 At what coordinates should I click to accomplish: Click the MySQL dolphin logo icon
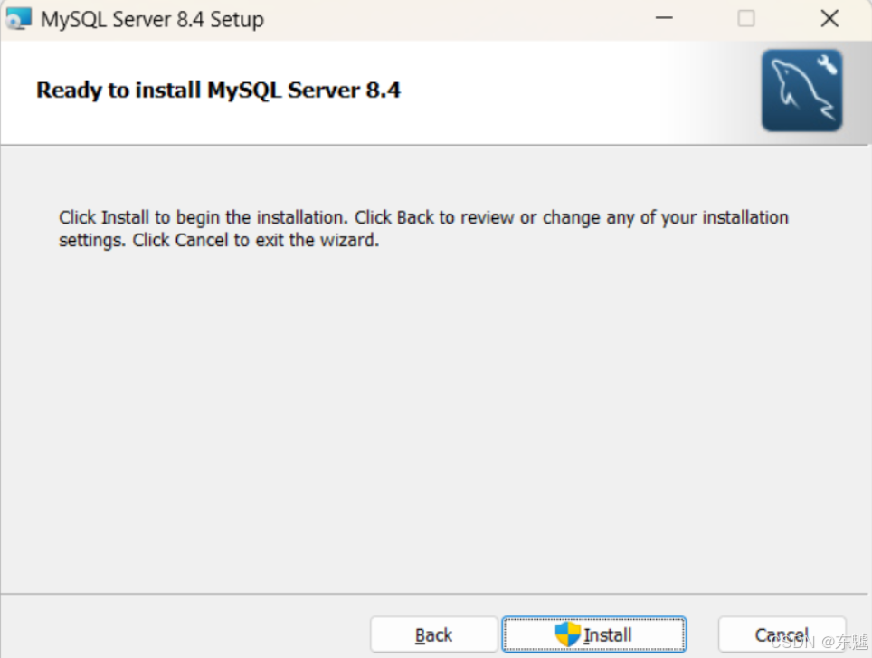801,91
